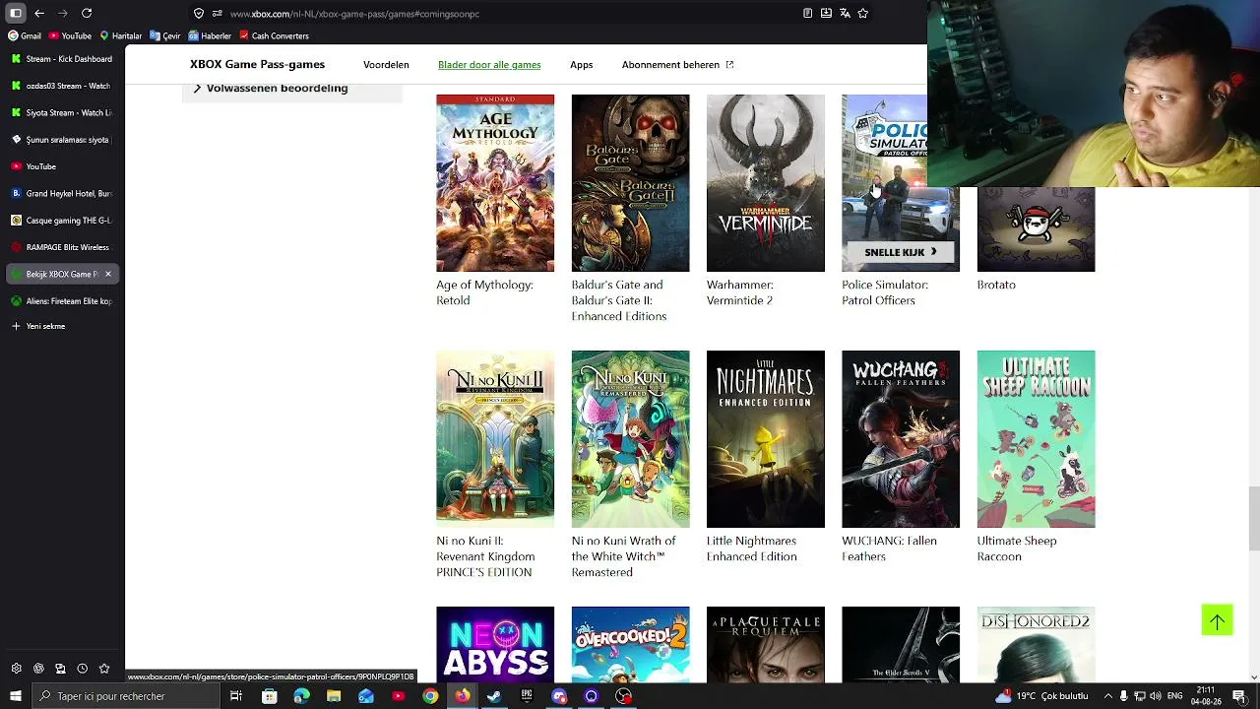Switch to the Siyota Stream tab

point(62,112)
